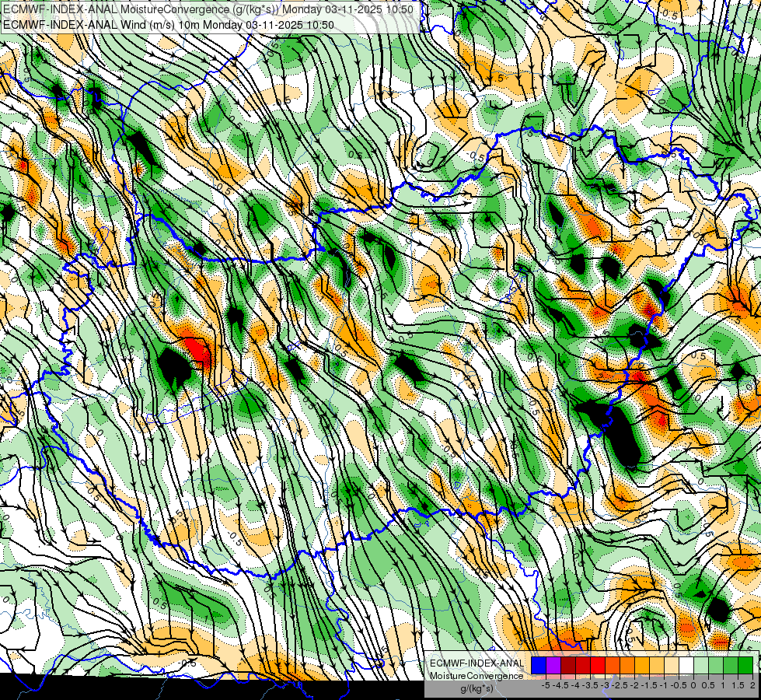Click the MoistureConvergence title line at top
This screenshot has height=700, width=761.
(x=208, y=9)
